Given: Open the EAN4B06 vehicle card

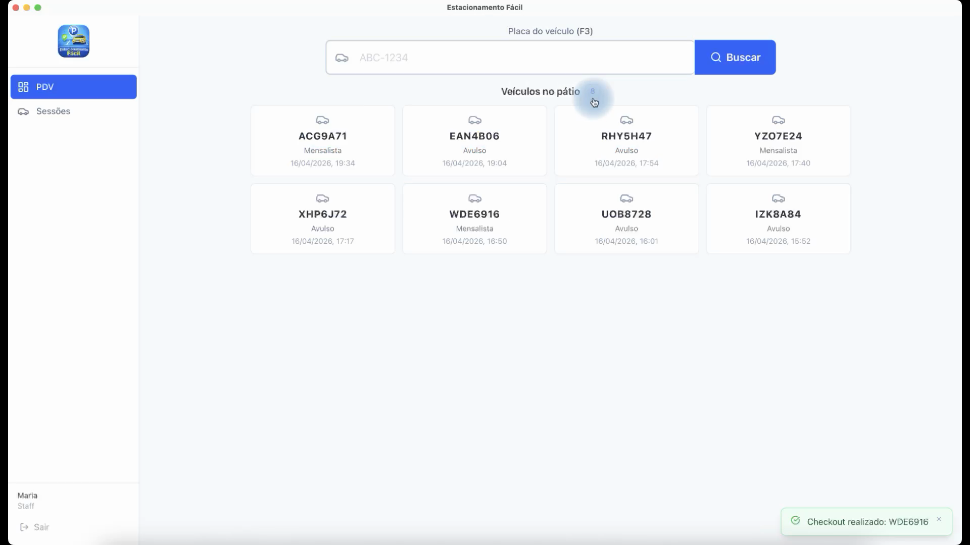Looking at the screenshot, I should click(474, 141).
